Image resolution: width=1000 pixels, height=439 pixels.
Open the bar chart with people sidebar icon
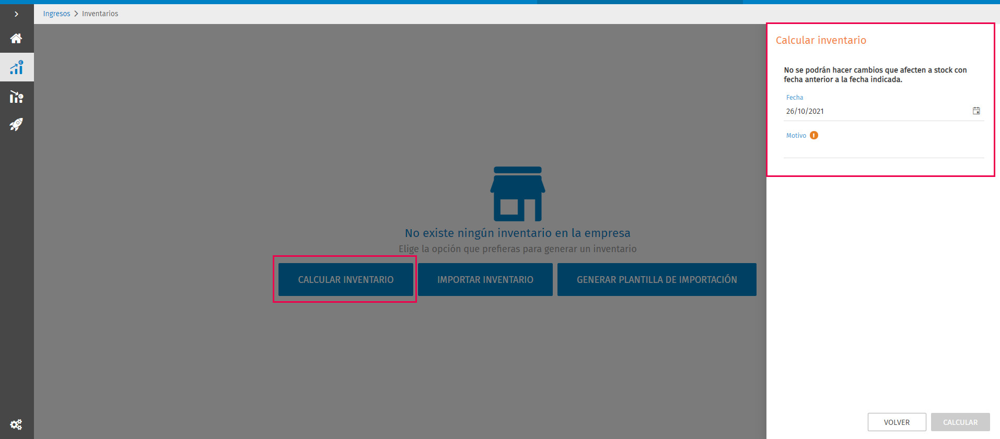pos(17,97)
